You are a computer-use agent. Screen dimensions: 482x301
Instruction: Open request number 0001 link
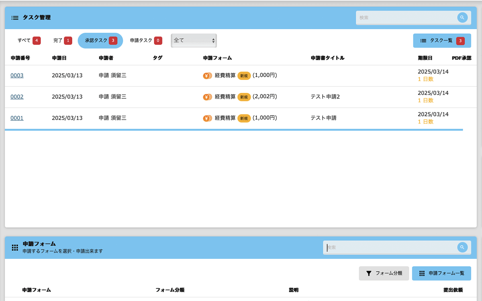[17, 118]
